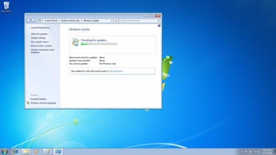Close the Windows Update window
Screen dimensions: 276x155
[158, 16]
